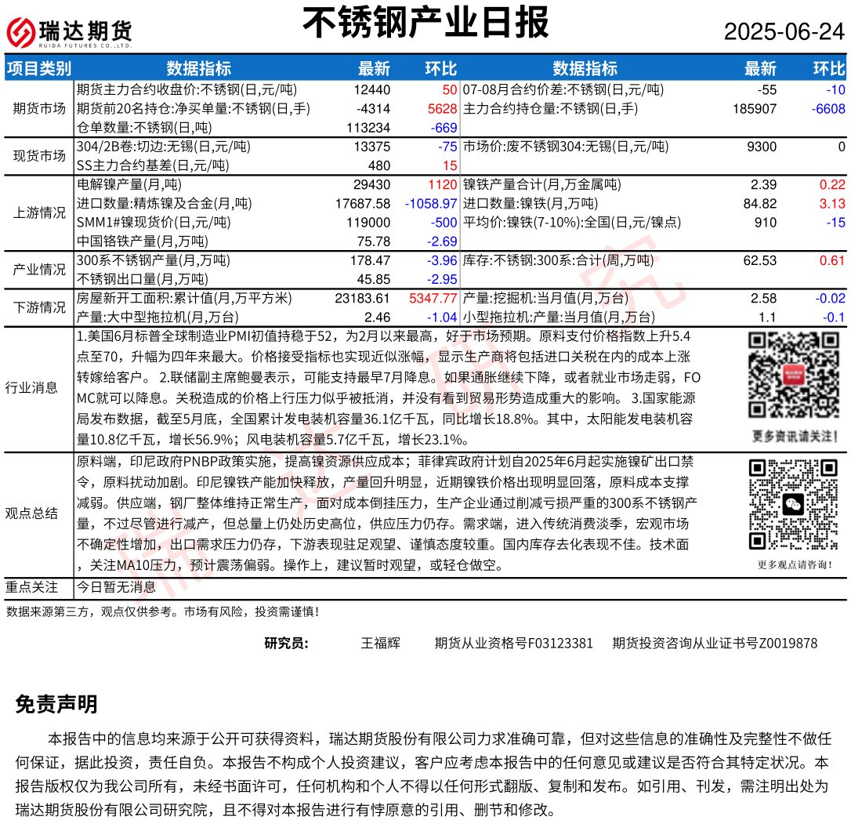Click the 观点总结 section label
This screenshot has height=820, width=851.
[31, 513]
